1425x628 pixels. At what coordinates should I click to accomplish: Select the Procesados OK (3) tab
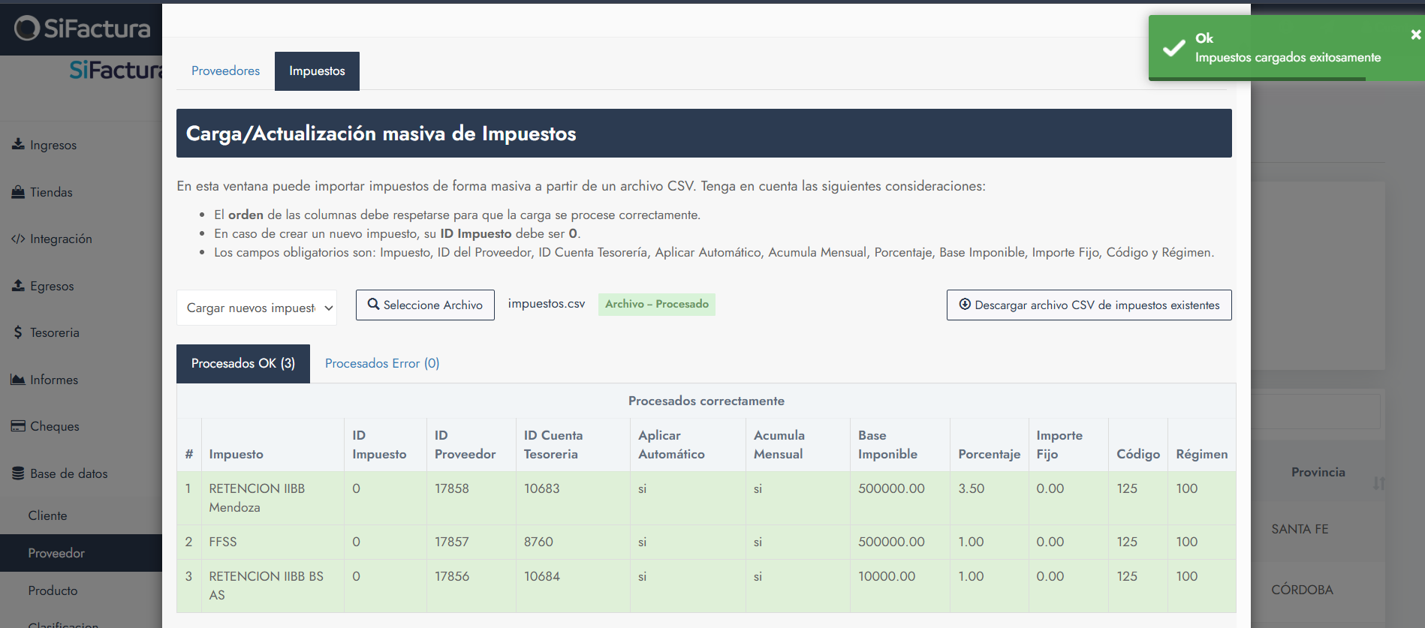(x=243, y=364)
